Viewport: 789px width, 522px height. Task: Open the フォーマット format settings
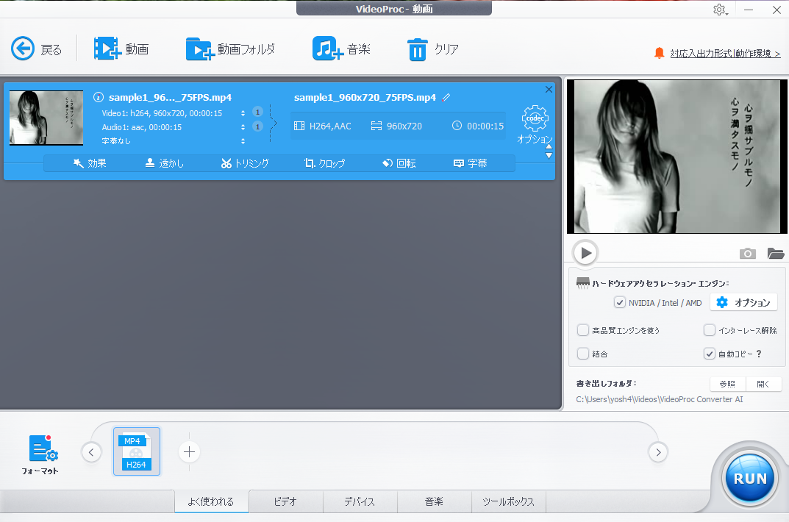pyautogui.click(x=40, y=454)
